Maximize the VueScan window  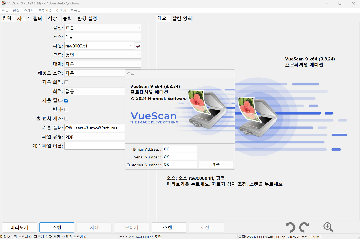point(340,3)
